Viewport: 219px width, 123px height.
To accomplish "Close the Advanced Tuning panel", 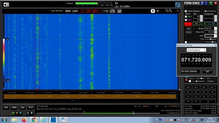I will pos(215,45).
